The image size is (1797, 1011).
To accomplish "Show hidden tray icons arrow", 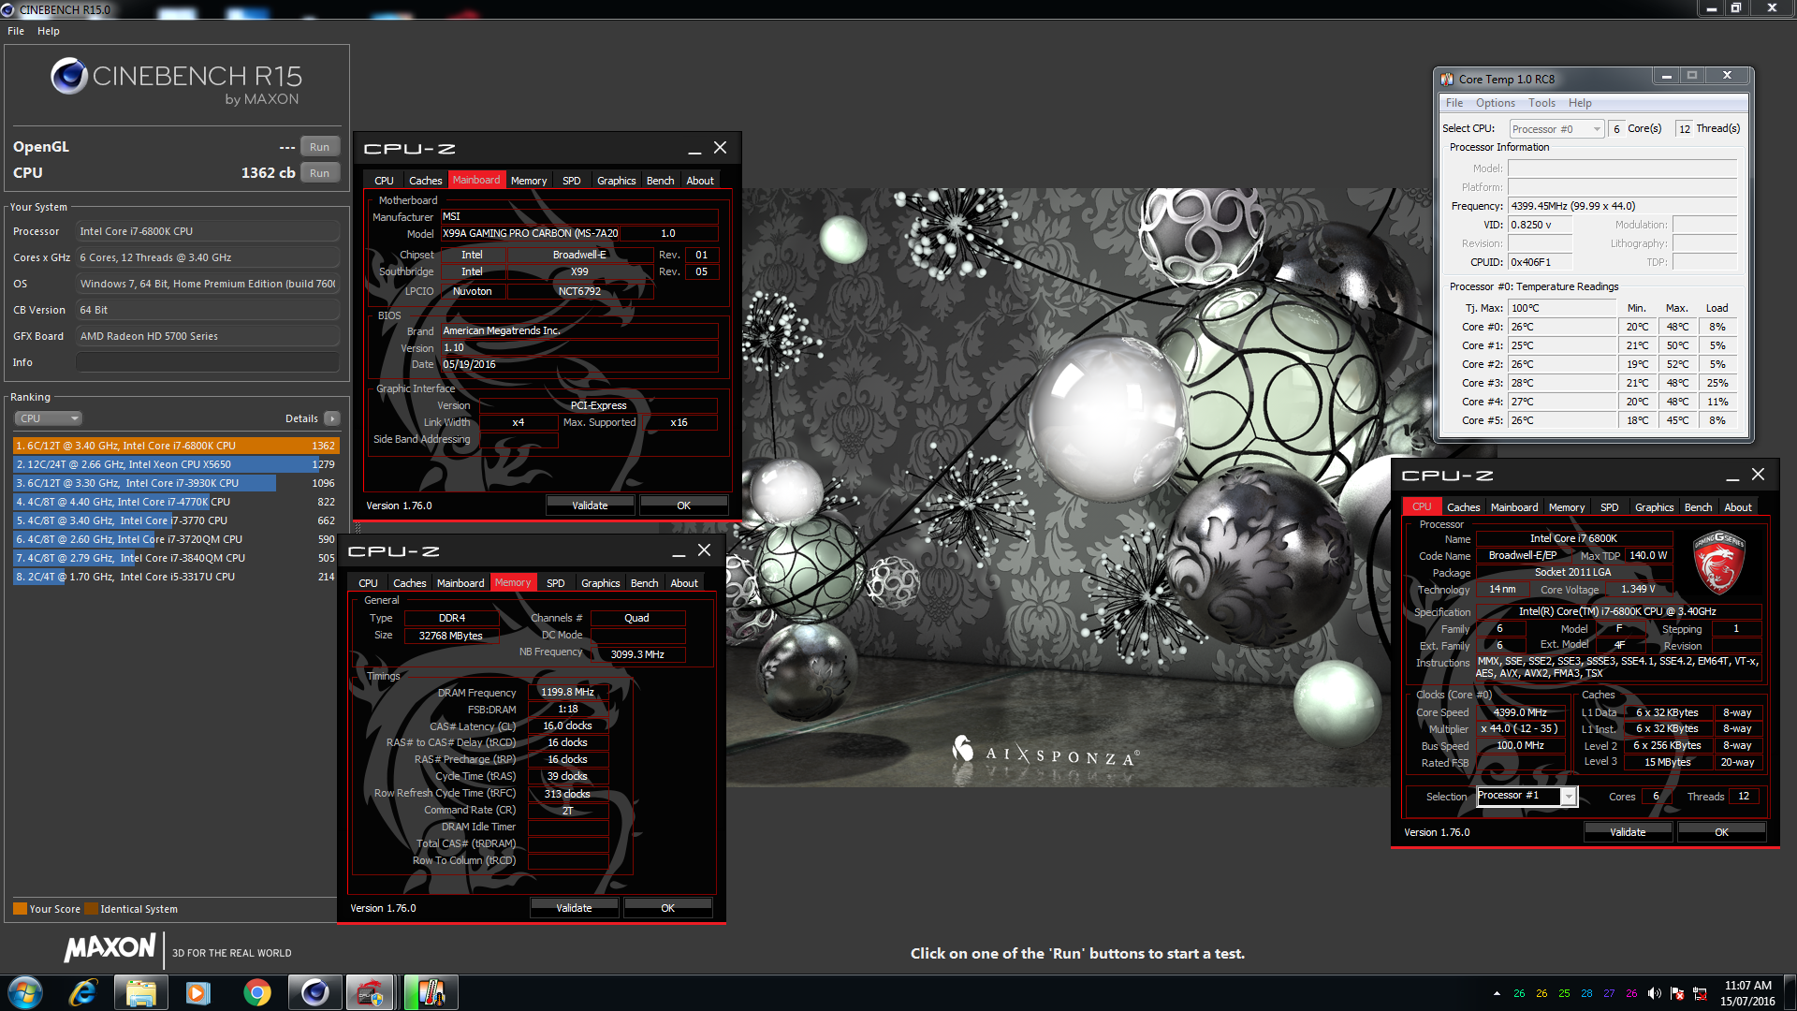I will click(1497, 993).
